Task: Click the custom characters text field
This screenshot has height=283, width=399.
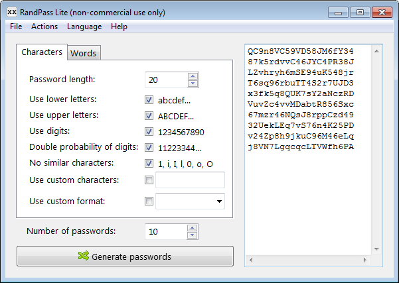Action: tap(190, 180)
